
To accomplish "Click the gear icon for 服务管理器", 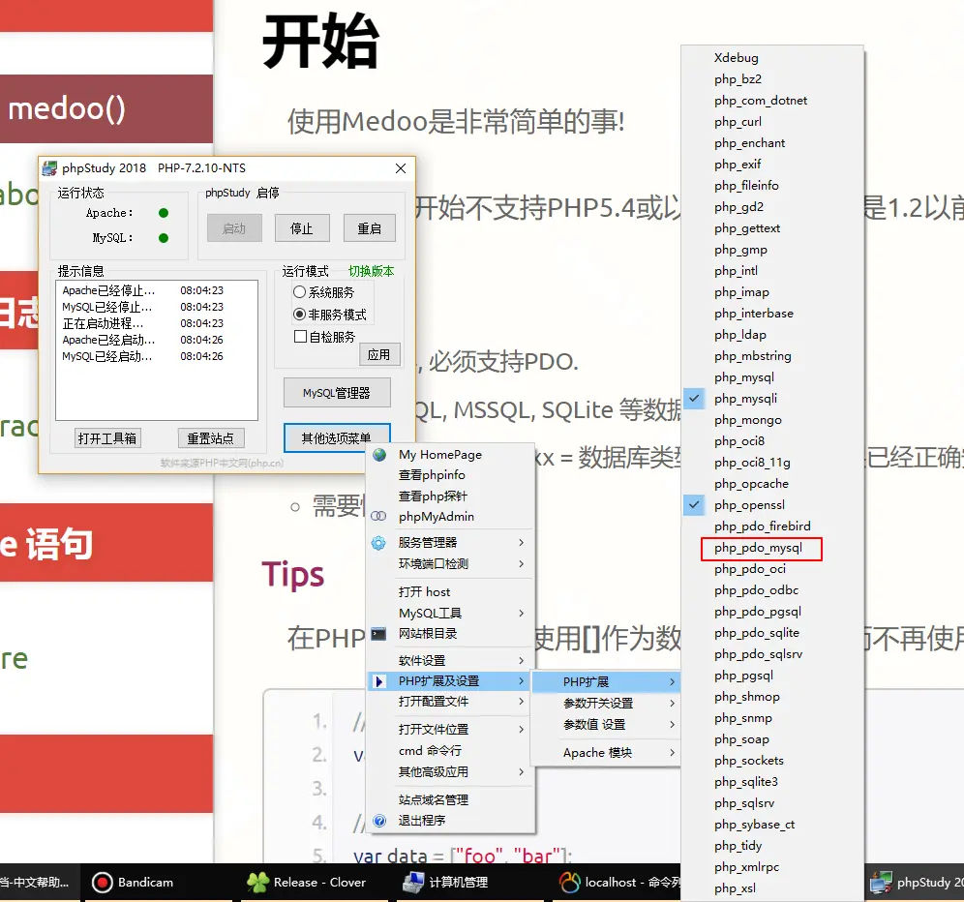I will [378, 542].
